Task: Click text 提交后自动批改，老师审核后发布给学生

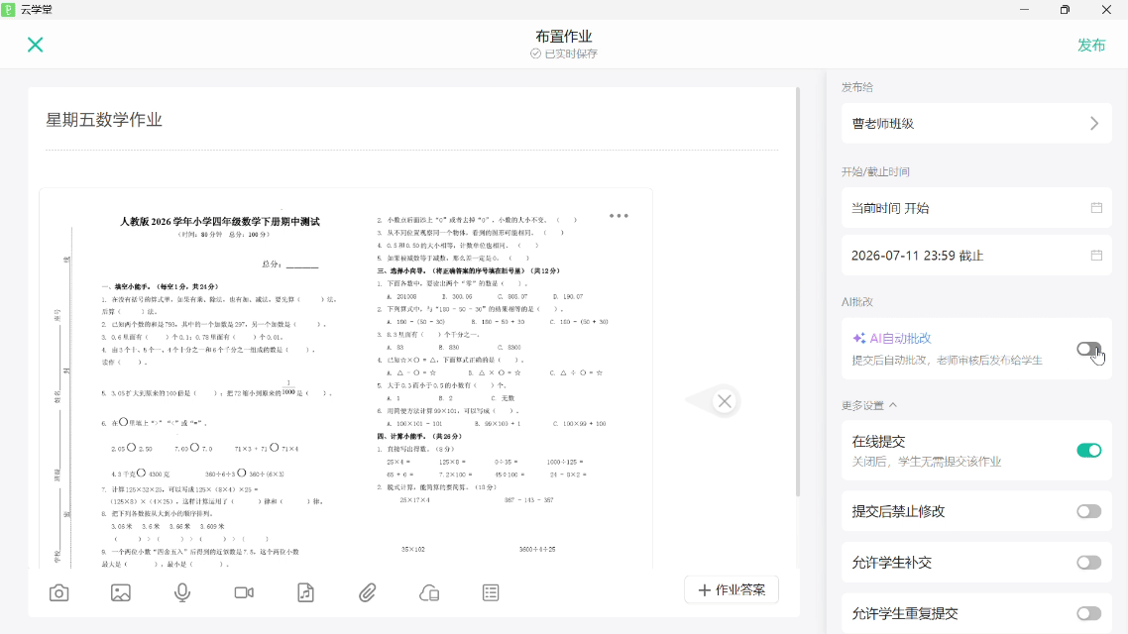Action: tap(947, 361)
